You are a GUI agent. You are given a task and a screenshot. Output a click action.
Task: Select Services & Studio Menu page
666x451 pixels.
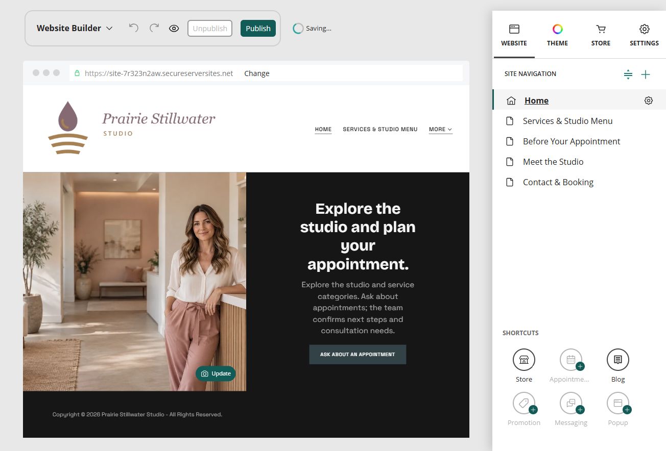(567, 121)
